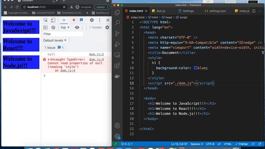This screenshot has width=265, height=149.
Task: Click the localhost:3000 address bar
Action: [x=44, y=7]
